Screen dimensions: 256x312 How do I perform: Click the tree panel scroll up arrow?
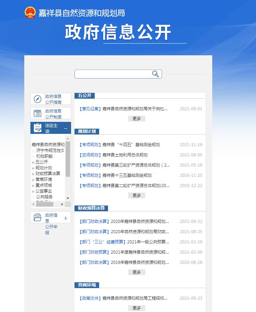[x=68, y=138]
